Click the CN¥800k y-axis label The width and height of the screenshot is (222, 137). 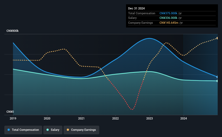pyautogui.click(x=12, y=31)
